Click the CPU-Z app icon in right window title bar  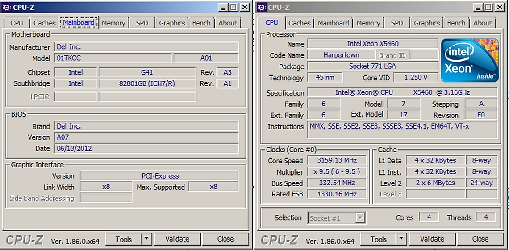(x=262, y=7)
